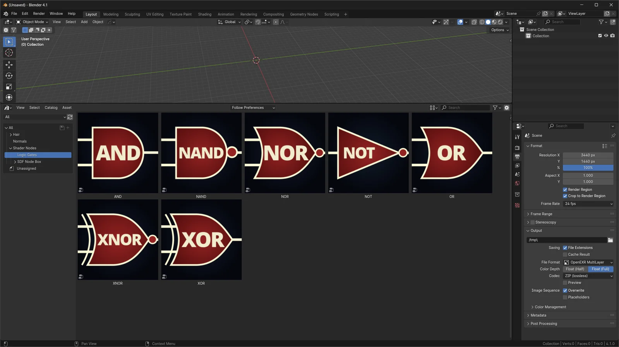Disable File Extensions checkbox
Image resolution: width=619 pixels, height=347 pixels.
(x=565, y=248)
